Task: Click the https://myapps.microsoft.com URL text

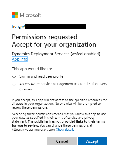Action: click(x=34, y=130)
